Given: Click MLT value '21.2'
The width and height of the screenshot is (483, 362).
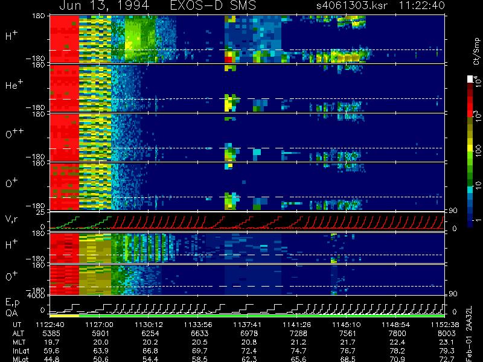Looking at the screenshot, I should [x=298, y=342].
